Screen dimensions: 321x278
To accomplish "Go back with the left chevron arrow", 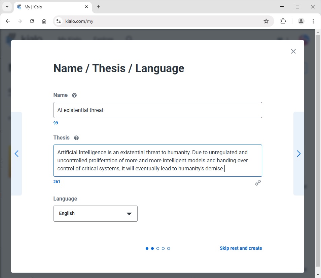I will point(16,154).
